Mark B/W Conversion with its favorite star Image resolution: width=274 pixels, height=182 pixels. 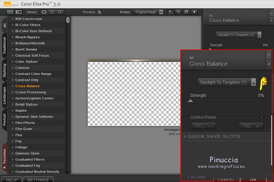(13, 19)
